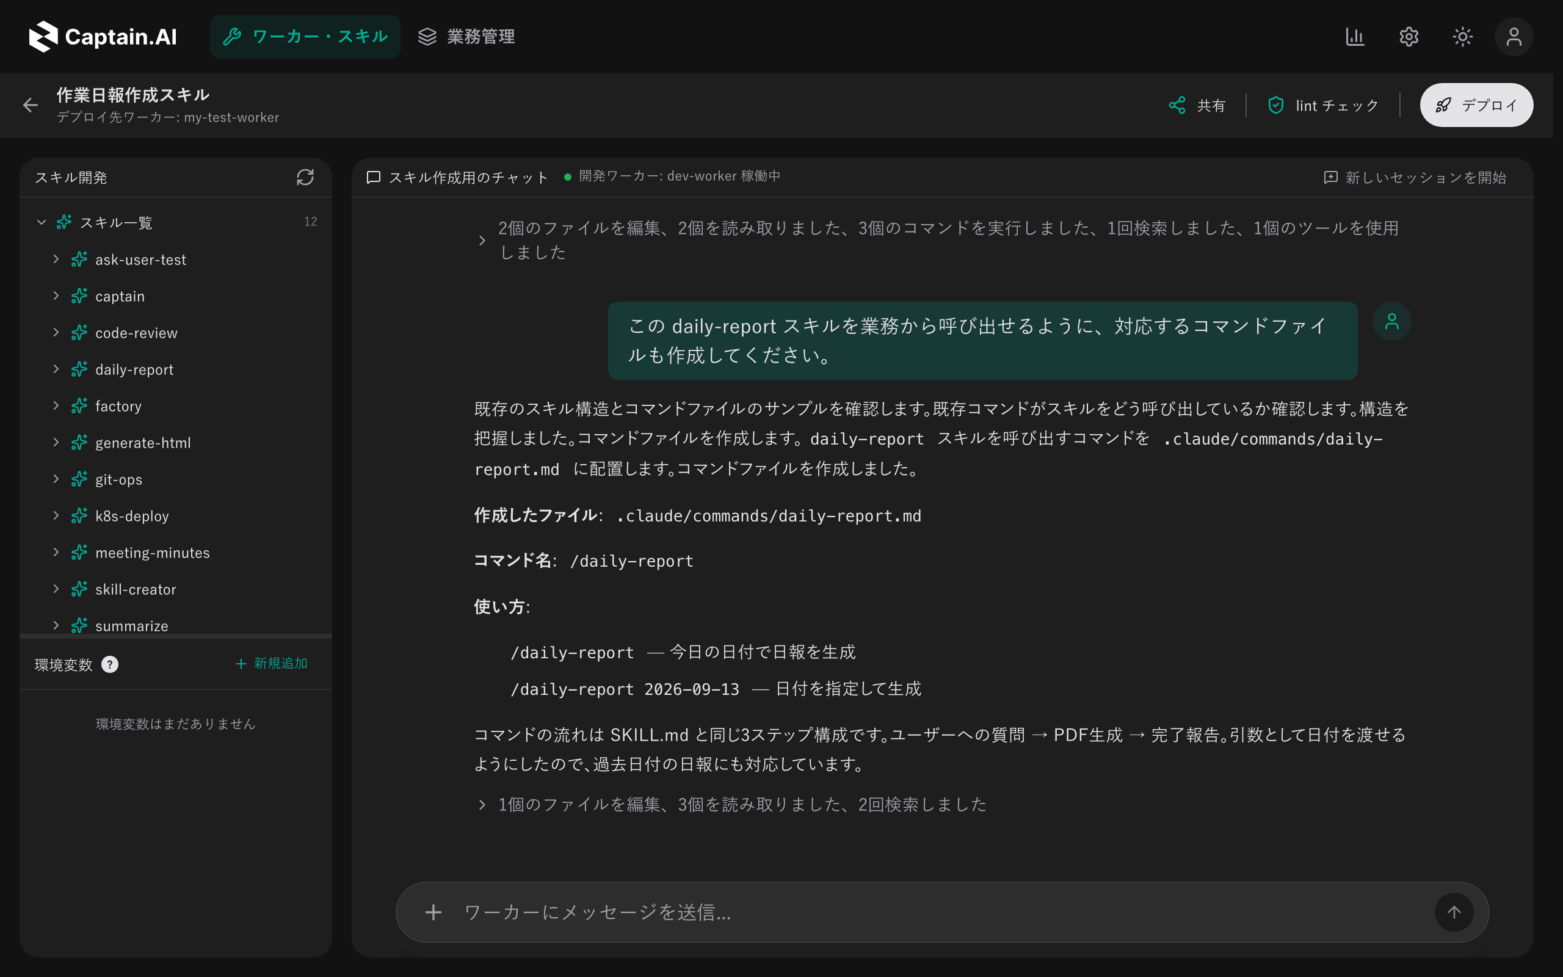
Task: Select the code-review skill icon
Action: click(79, 333)
